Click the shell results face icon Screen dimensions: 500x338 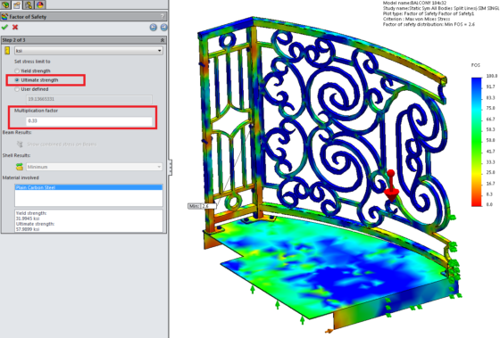click(x=20, y=167)
